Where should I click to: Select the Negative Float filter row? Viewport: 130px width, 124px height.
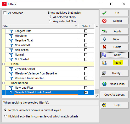(x=42, y=40)
